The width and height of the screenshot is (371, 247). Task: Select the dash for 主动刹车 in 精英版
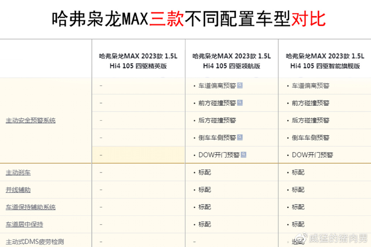pos(101,173)
